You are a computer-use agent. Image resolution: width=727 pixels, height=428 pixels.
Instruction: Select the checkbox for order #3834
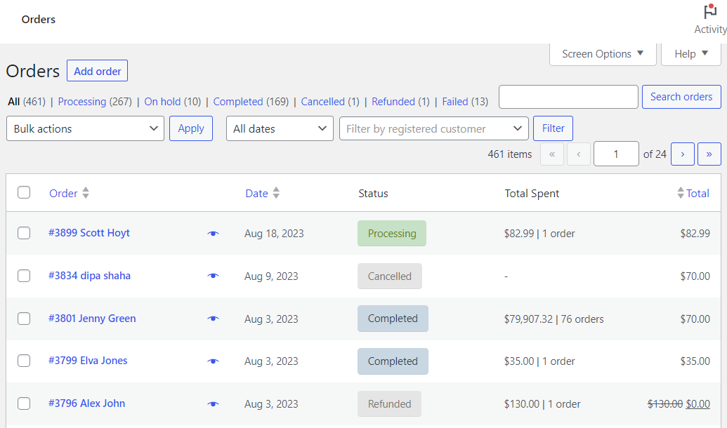click(24, 276)
